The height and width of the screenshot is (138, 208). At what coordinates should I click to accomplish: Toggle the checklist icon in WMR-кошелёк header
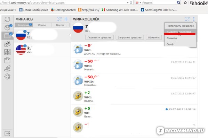coord(187,19)
